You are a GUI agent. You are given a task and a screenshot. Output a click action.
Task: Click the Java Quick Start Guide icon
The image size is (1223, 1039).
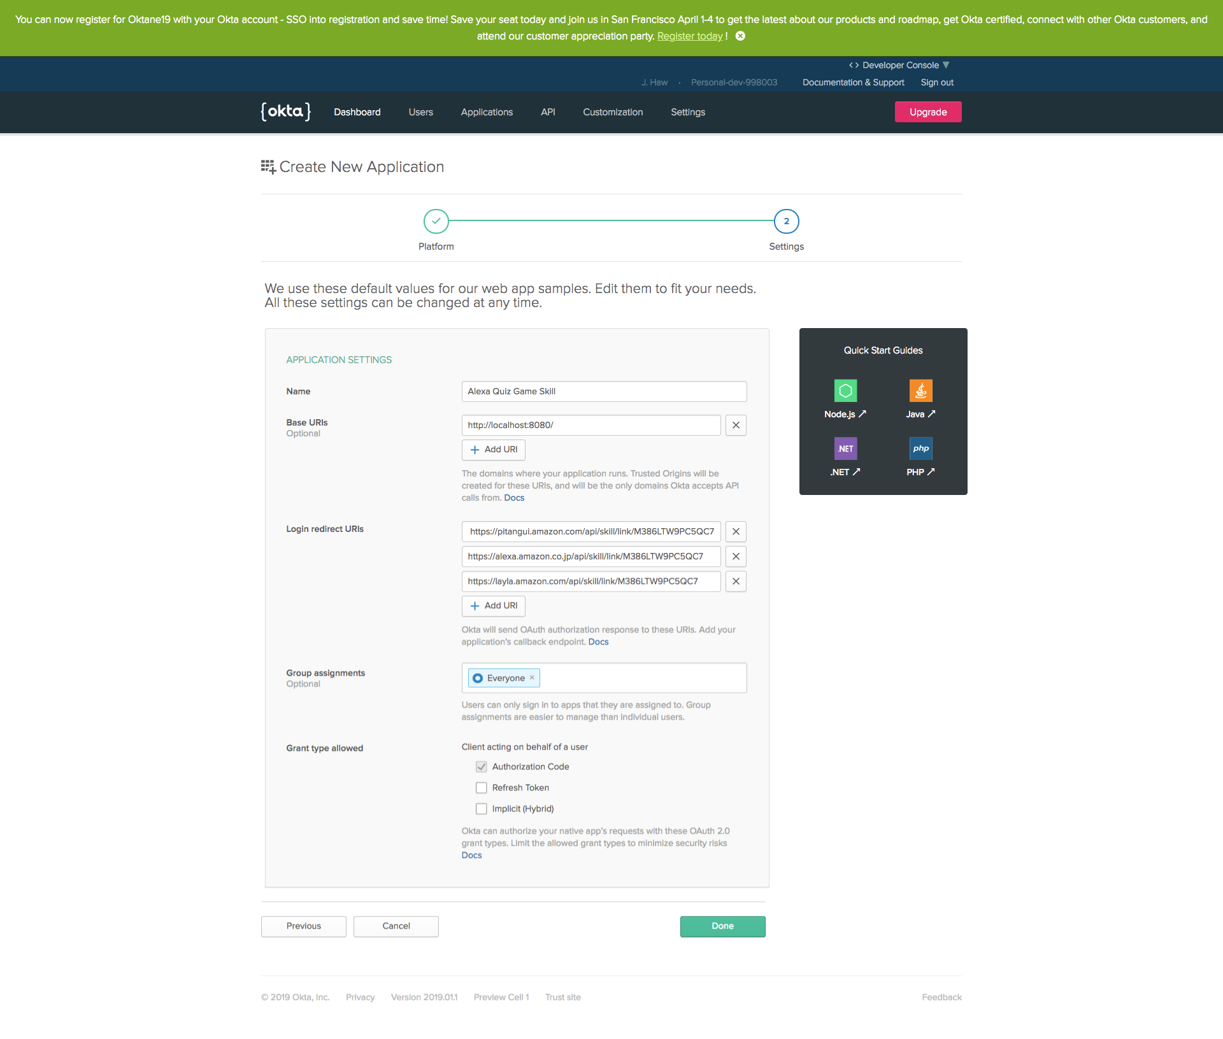[920, 391]
